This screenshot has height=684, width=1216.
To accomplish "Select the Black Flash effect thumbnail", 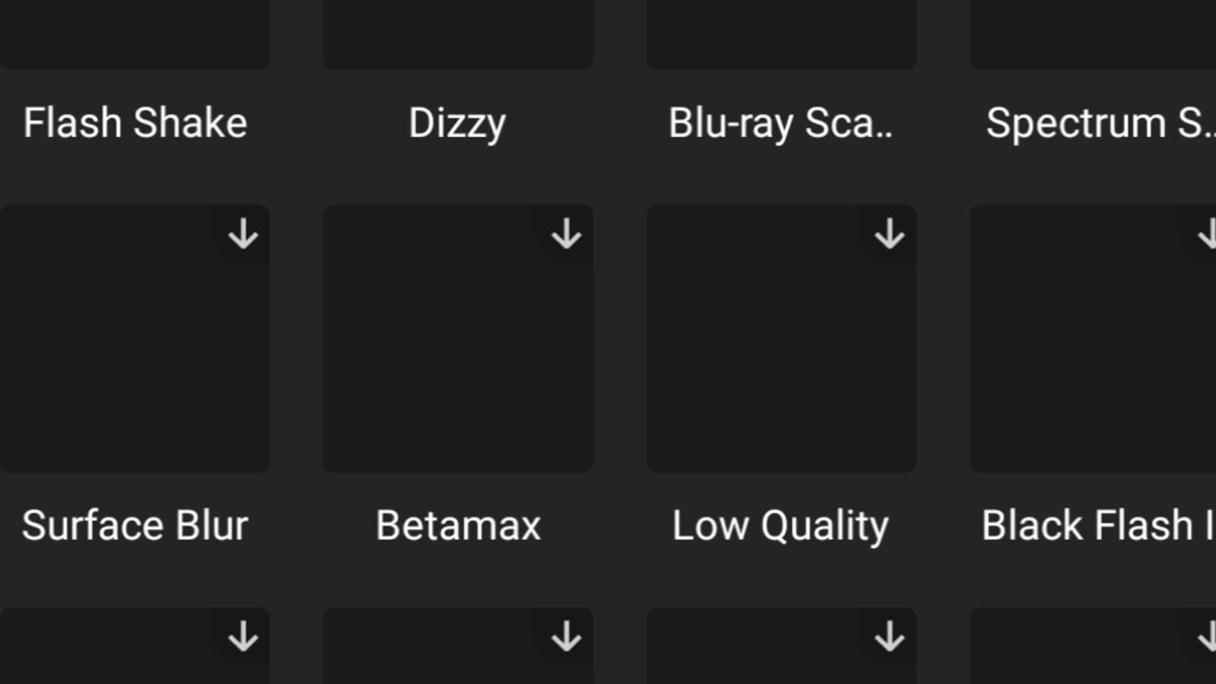I will click(x=1092, y=339).
